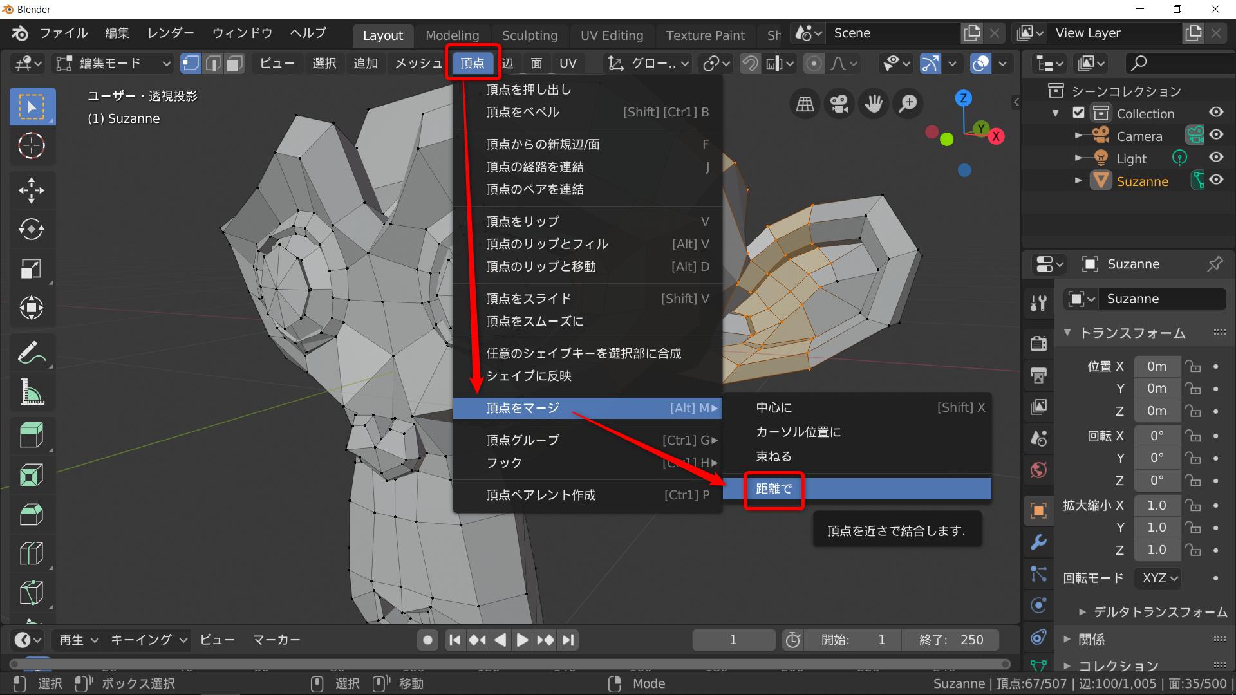1236x695 pixels.
Task: Select the Measure ruler tool
Action: [31, 392]
